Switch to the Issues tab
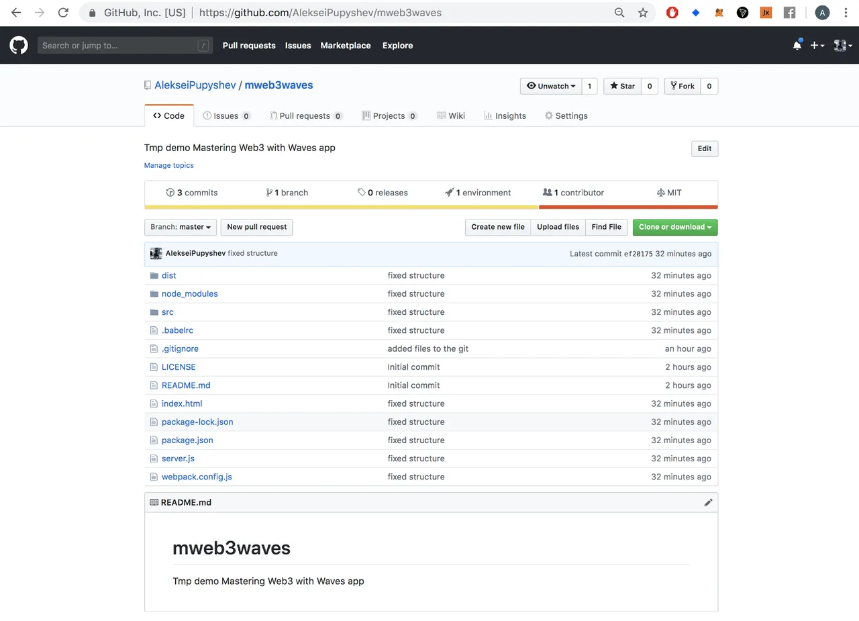 (227, 115)
